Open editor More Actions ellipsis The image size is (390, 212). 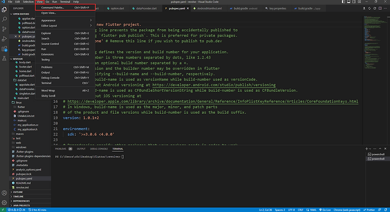click(x=385, y=8)
